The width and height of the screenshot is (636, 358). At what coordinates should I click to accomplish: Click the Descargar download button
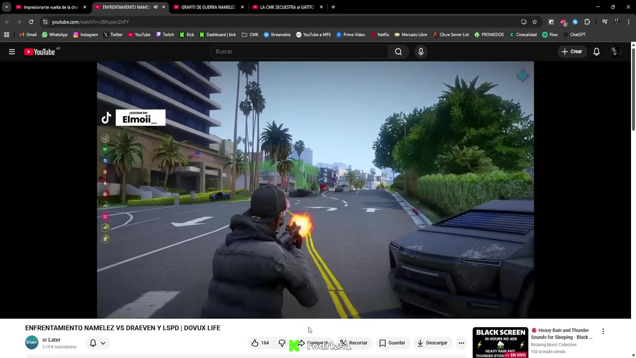[432, 343]
